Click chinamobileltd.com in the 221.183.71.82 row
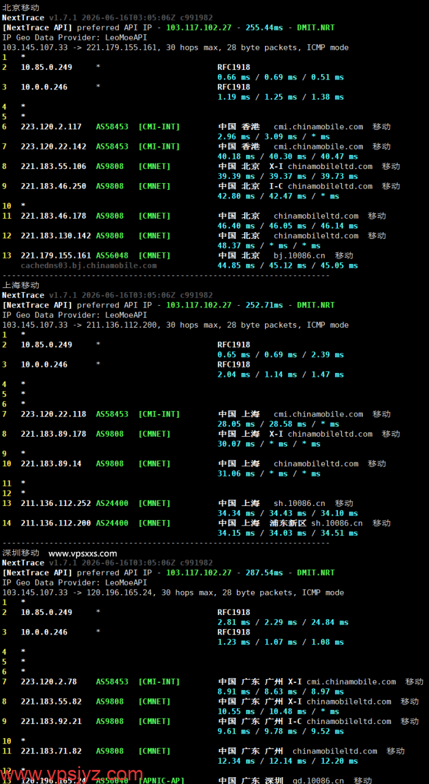 (x=335, y=751)
